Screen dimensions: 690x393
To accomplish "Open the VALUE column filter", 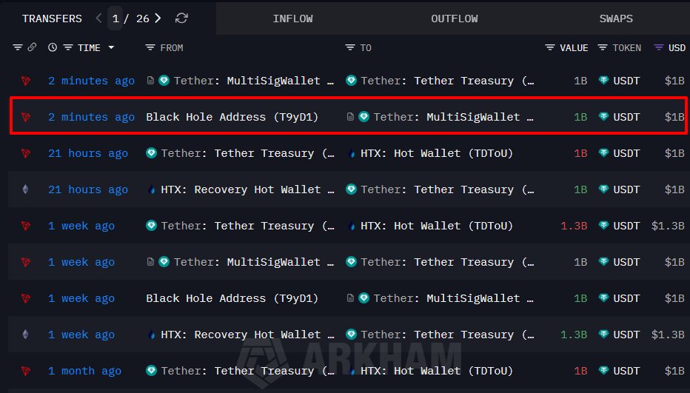I will click(x=549, y=47).
